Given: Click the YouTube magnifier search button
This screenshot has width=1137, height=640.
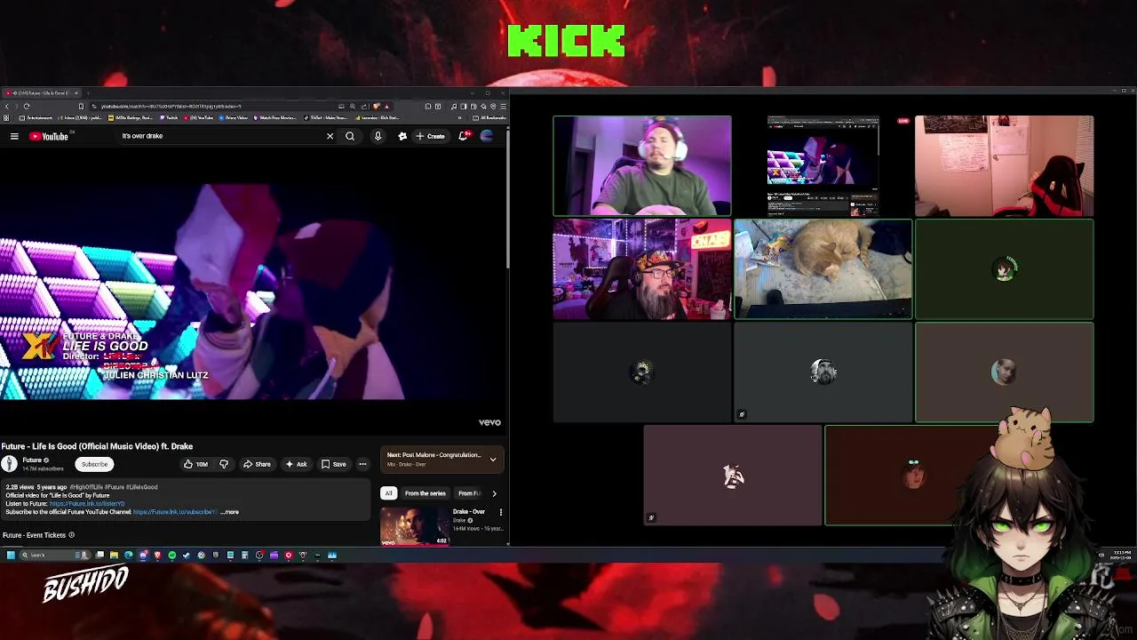Looking at the screenshot, I should 350,136.
